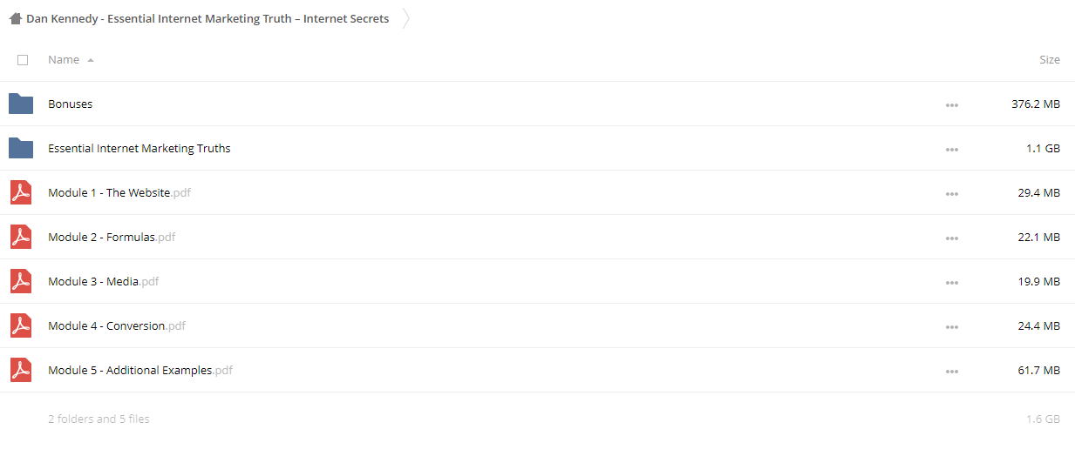Open more options for Module 4 - Conversion
The height and width of the screenshot is (456, 1075).
(951, 326)
